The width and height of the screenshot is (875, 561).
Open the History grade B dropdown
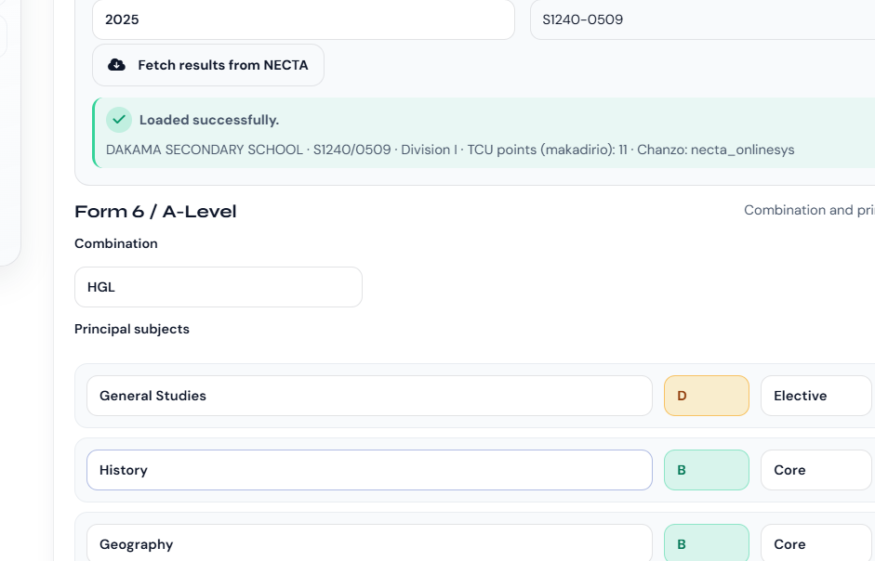707,470
